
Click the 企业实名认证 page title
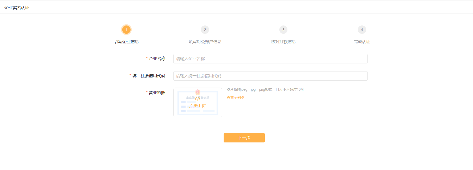pos(17,8)
